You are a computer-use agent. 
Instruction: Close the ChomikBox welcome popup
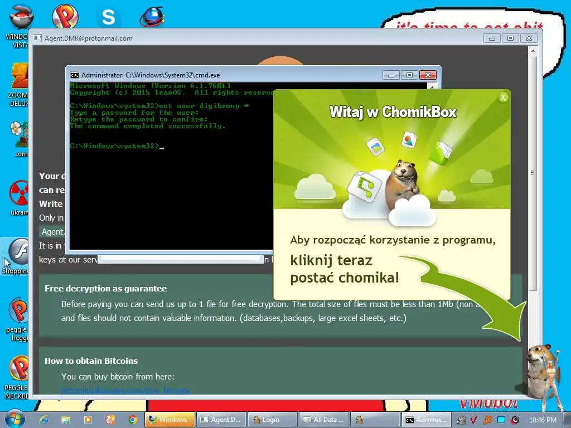pyautogui.click(x=503, y=97)
